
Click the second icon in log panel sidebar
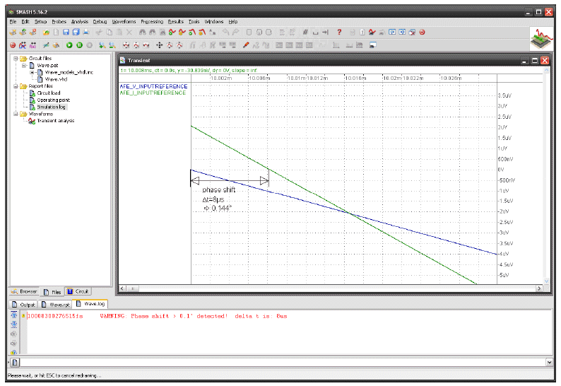point(13,324)
